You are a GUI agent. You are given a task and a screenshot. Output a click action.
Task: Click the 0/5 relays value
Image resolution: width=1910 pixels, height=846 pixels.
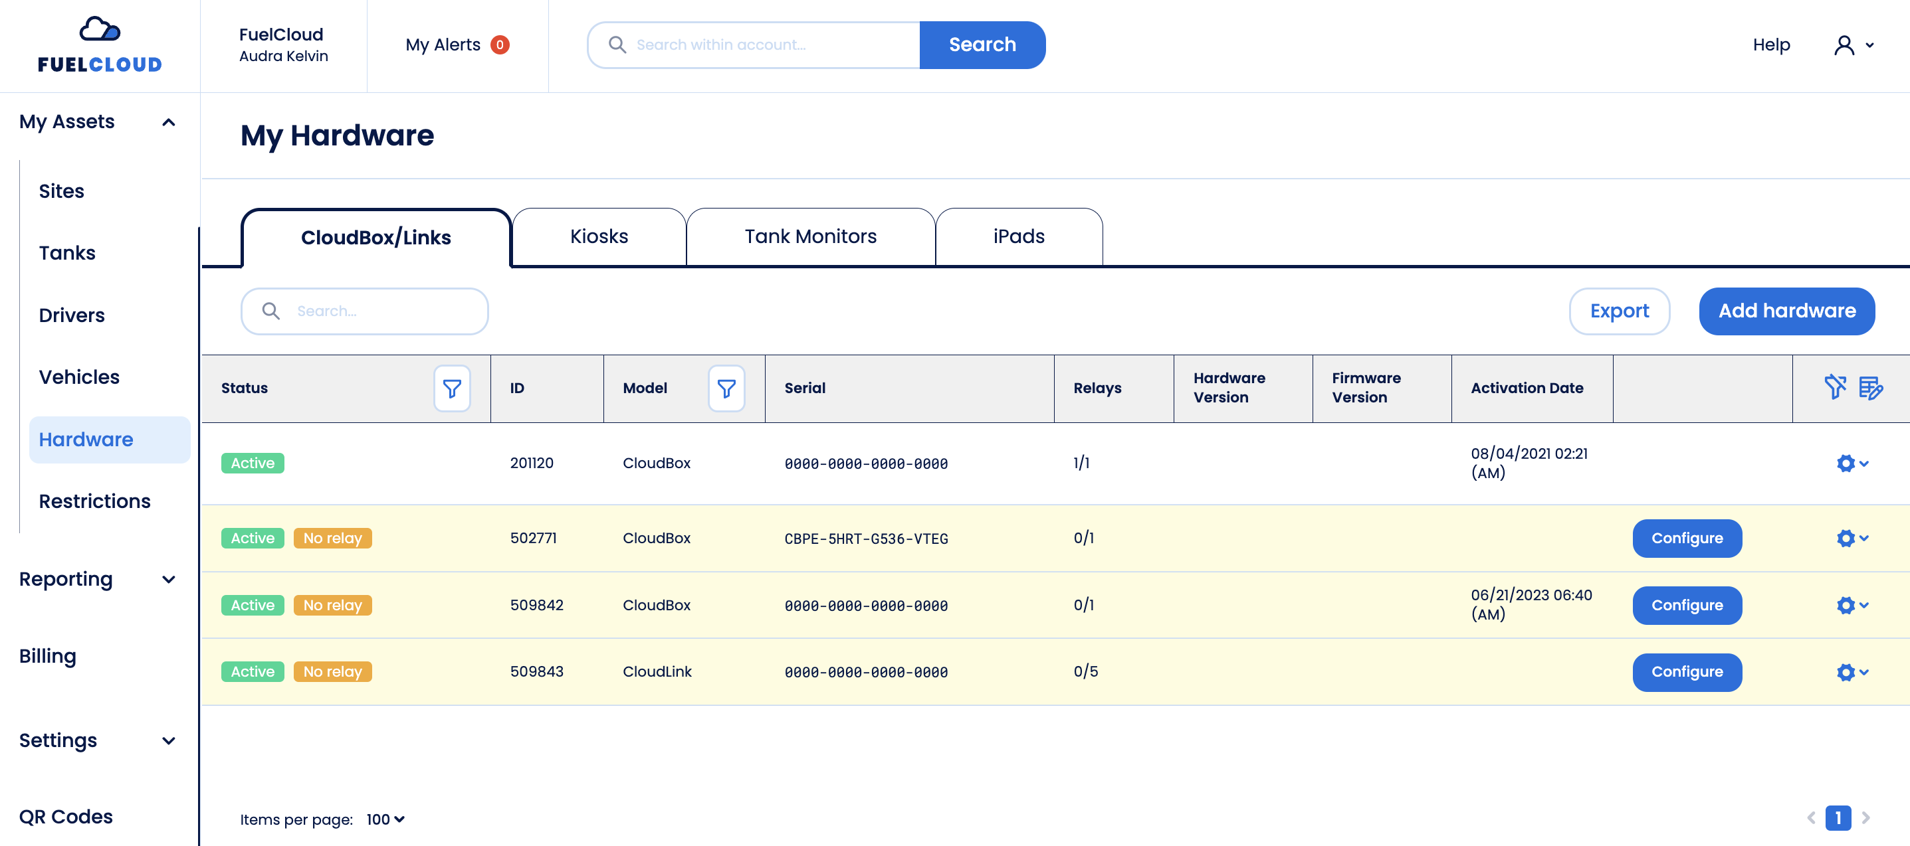(1085, 672)
